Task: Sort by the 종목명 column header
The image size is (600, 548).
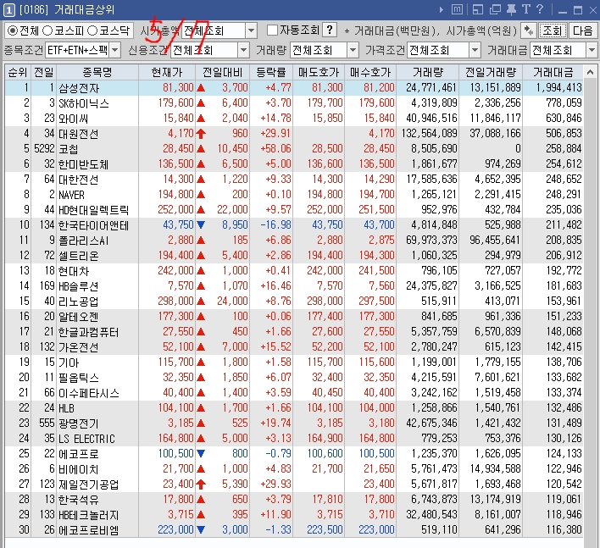Action: (97, 72)
